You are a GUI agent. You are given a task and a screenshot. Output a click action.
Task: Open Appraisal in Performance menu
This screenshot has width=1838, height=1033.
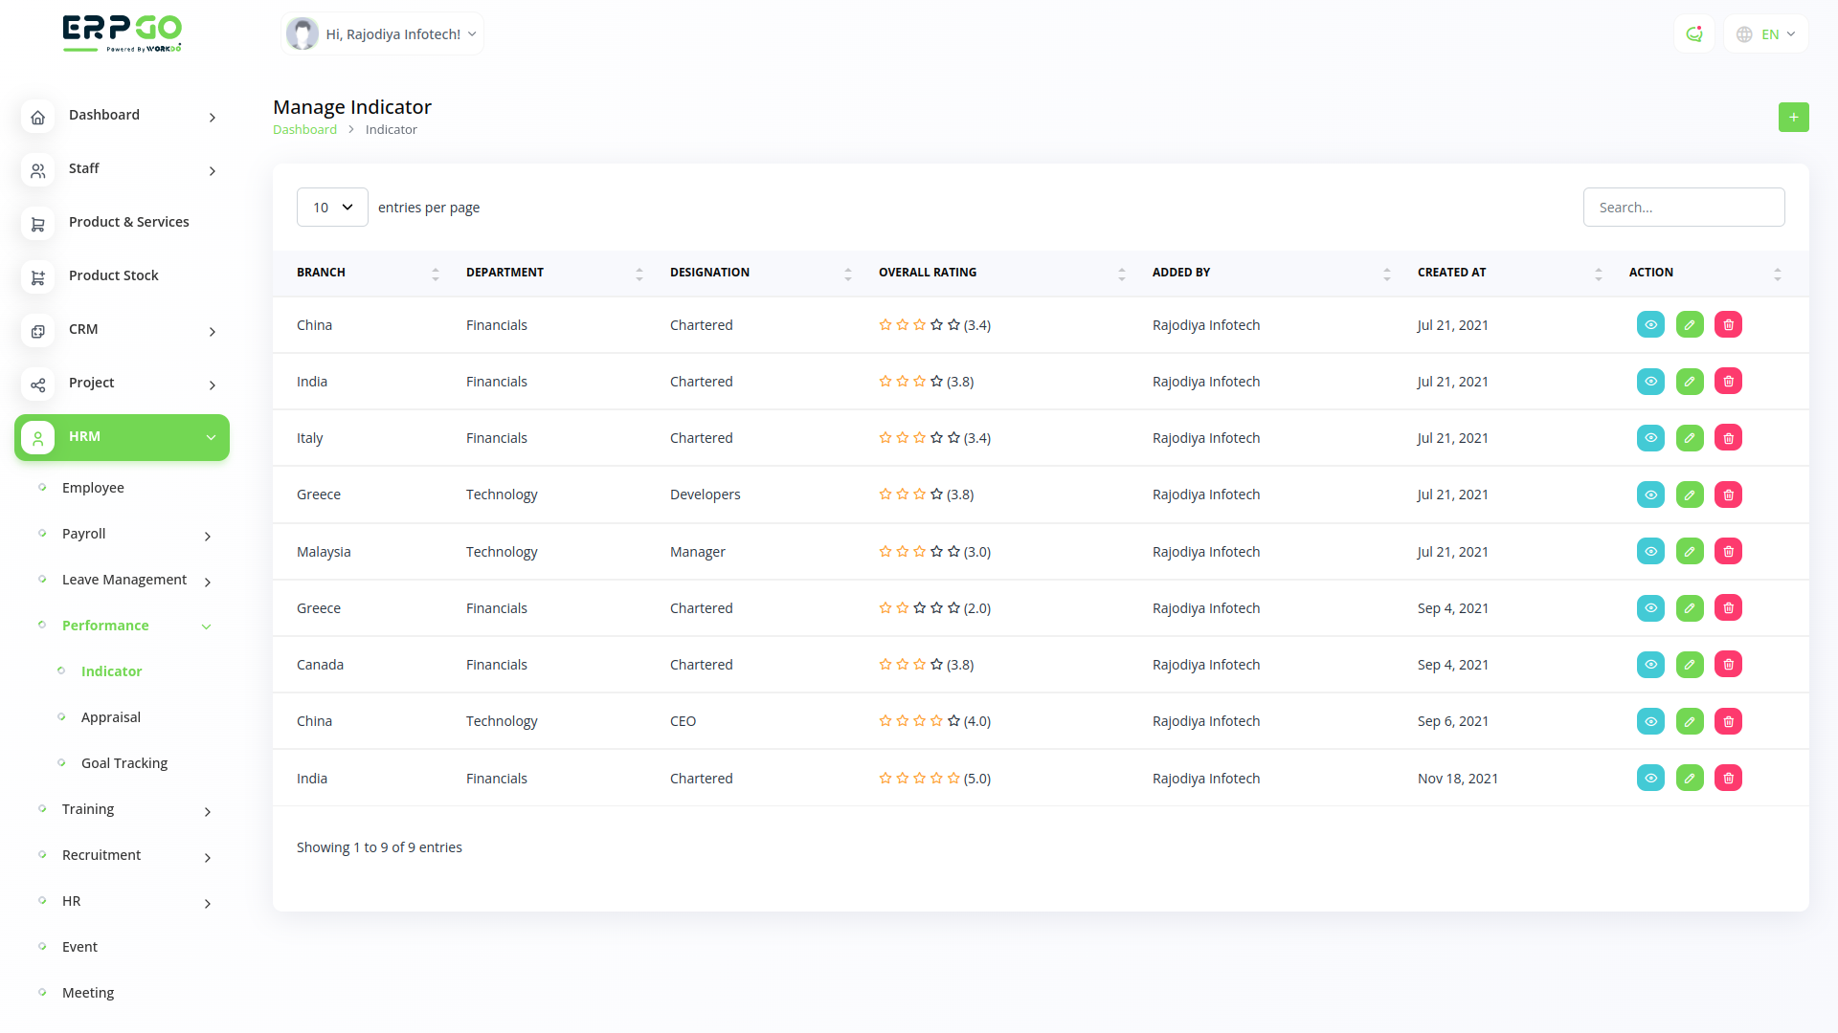coord(110,717)
